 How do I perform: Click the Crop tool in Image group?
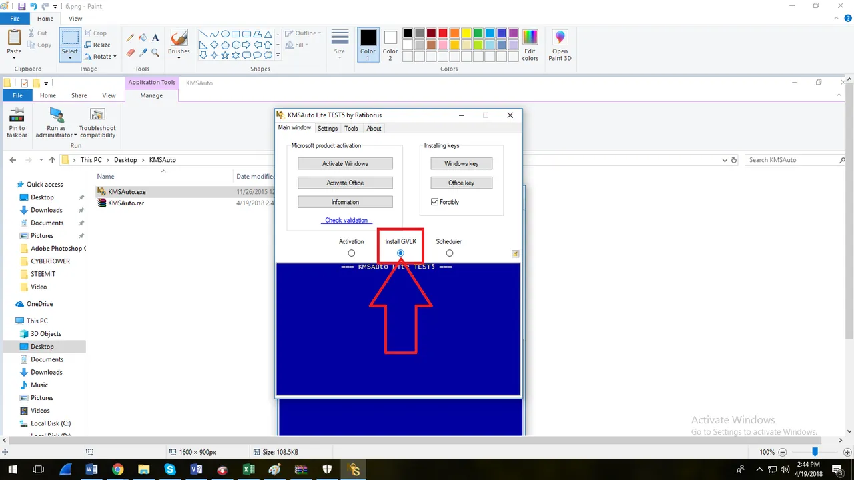(95, 33)
